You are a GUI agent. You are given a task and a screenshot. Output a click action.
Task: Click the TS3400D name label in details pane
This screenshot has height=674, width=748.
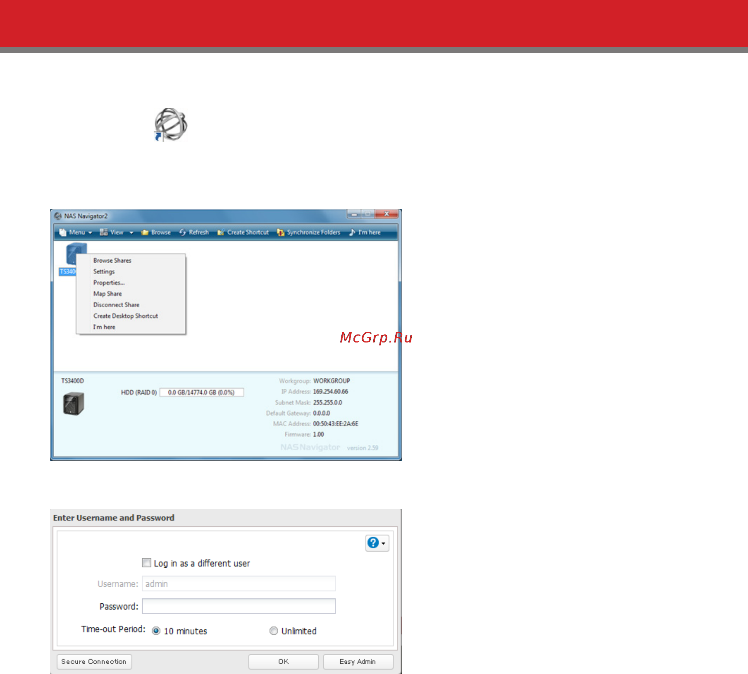[x=73, y=381]
